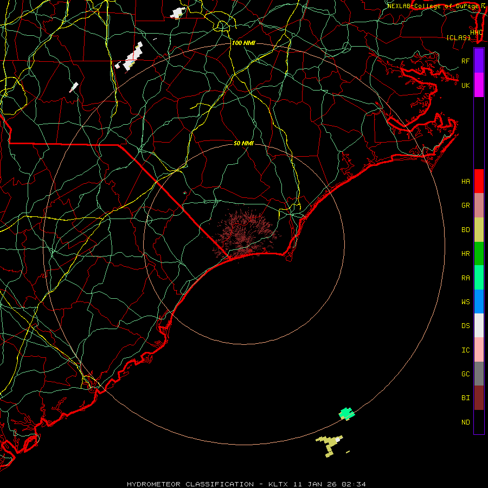Click the IC legend label
This screenshot has height=488, width=488.
click(466, 350)
